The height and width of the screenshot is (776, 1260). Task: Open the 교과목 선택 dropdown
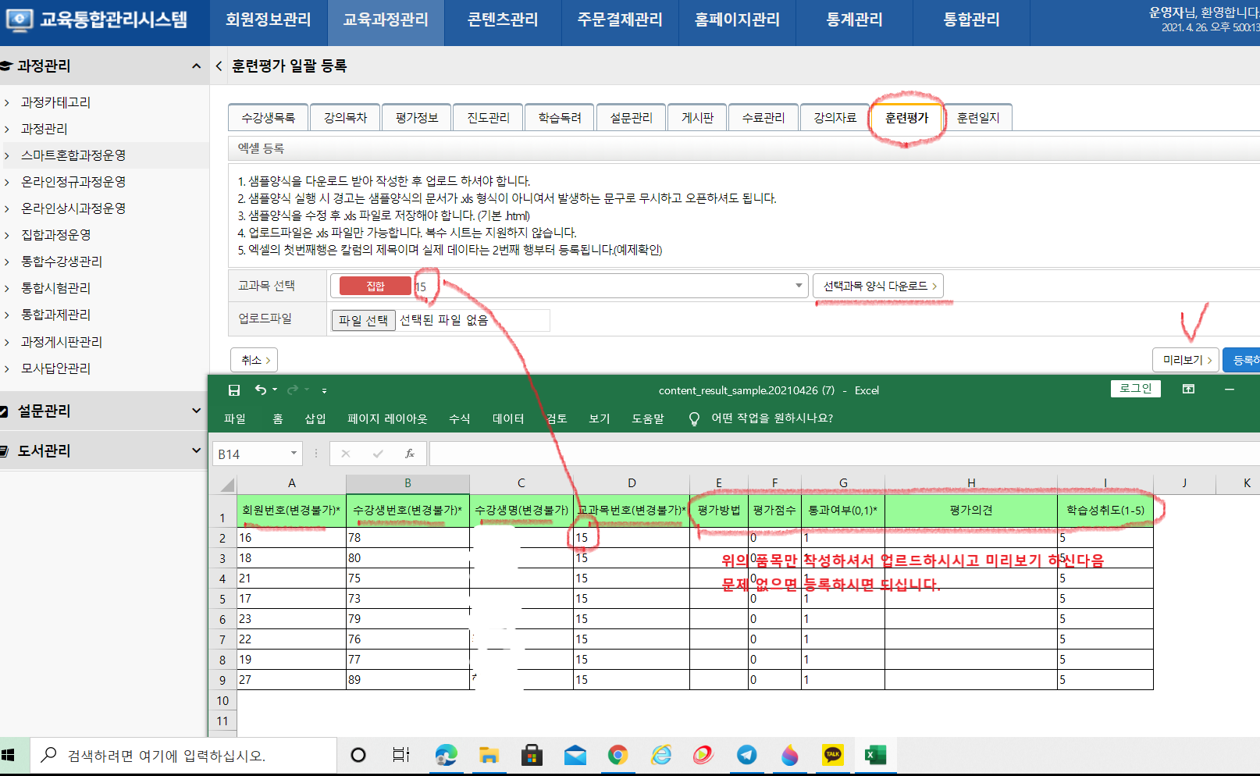[x=798, y=286]
